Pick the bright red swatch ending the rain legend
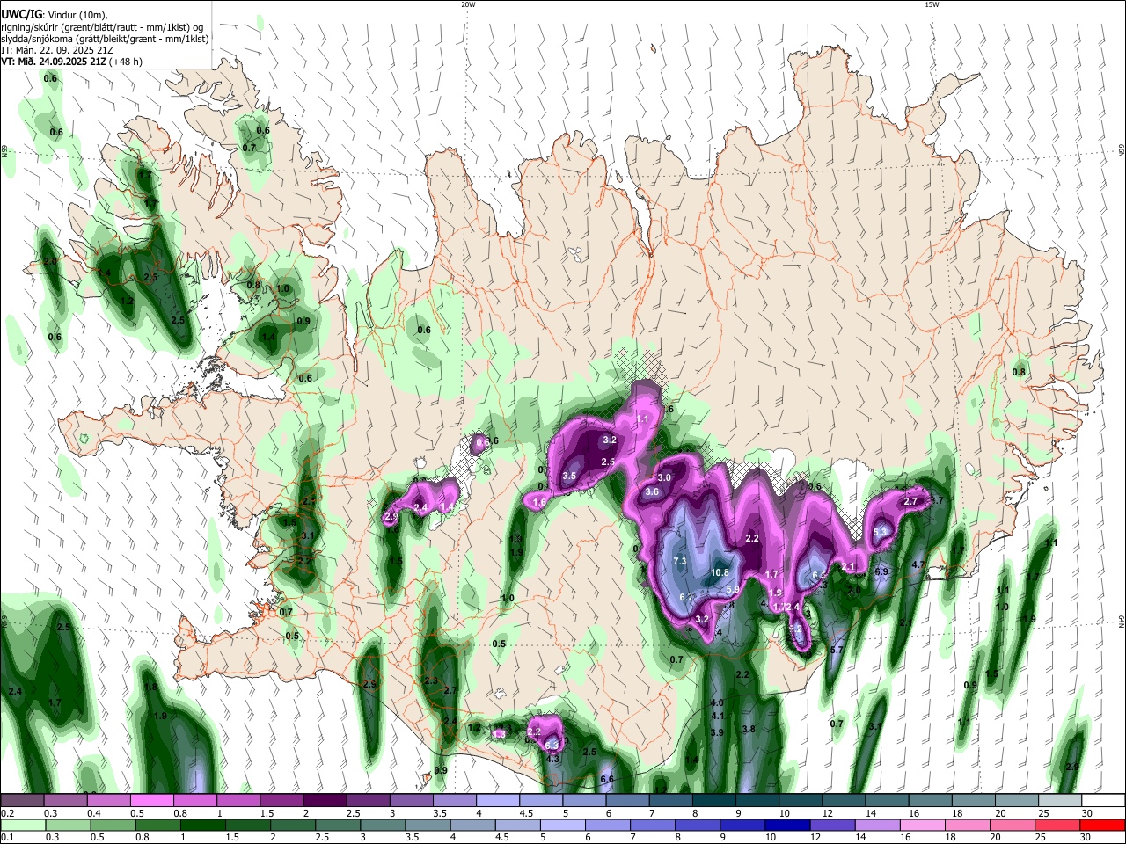 tap(1102, 825)
